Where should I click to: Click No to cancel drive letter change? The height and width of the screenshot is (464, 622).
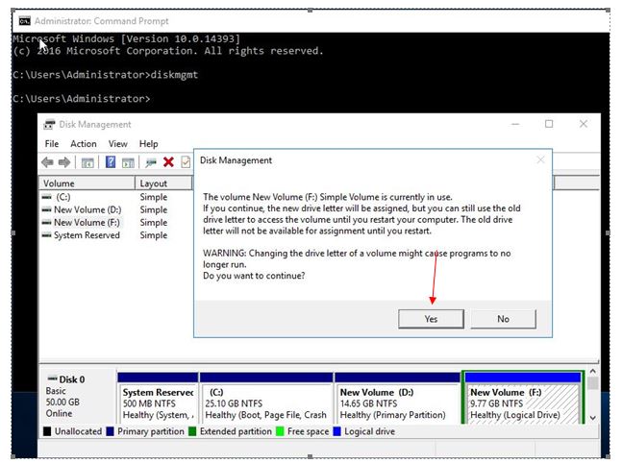504,319
